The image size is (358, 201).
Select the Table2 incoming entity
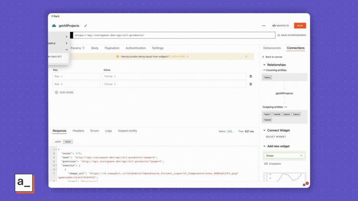pyautogui.click(x=267, y=77)
